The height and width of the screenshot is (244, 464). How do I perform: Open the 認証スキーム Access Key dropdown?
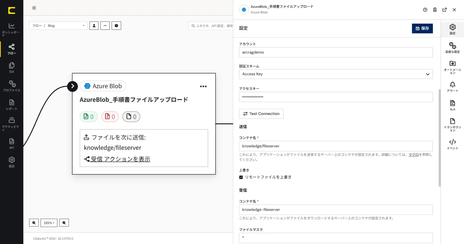[336, 74]
